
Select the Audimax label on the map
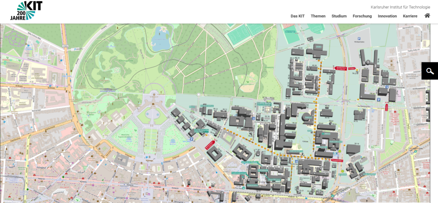[308, 118]
